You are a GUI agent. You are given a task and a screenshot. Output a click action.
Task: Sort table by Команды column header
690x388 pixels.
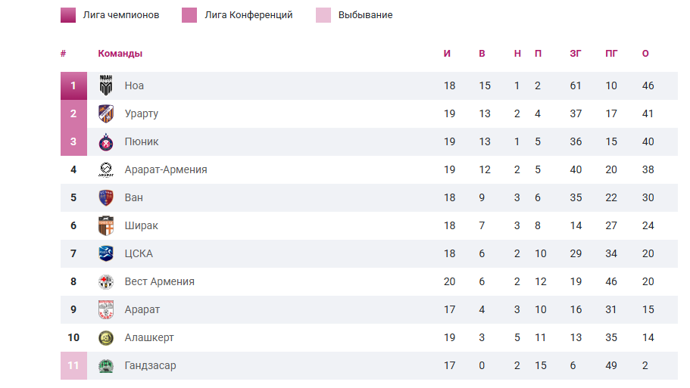(x=120, y=54)
